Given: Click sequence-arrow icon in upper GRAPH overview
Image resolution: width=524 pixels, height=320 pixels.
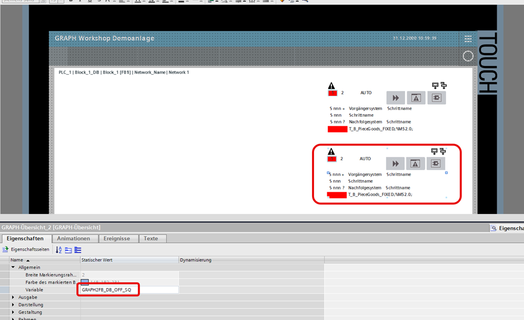Looking at the screenshot, I should pyautogui.click(x=444, y=85).
